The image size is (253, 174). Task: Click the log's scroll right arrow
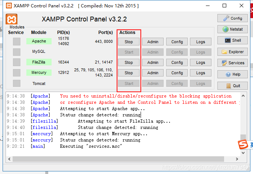(237, 159)
